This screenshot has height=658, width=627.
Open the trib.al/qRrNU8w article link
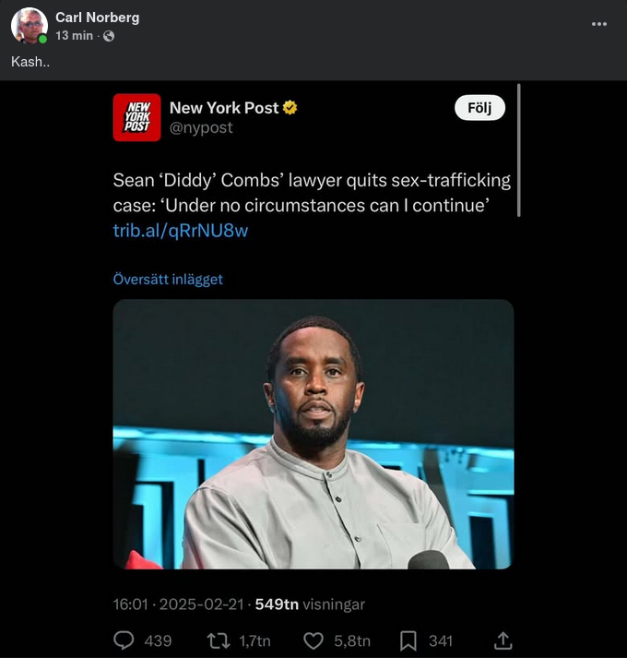point(180,231)
